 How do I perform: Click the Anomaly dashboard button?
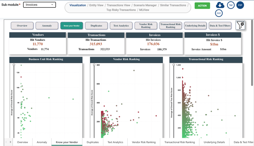click(x=47, y=25)
